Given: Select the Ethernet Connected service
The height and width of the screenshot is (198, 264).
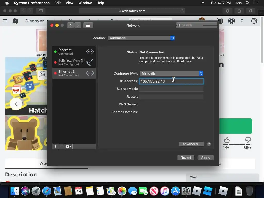Looking at the screenshot, I should coord(74,52).
